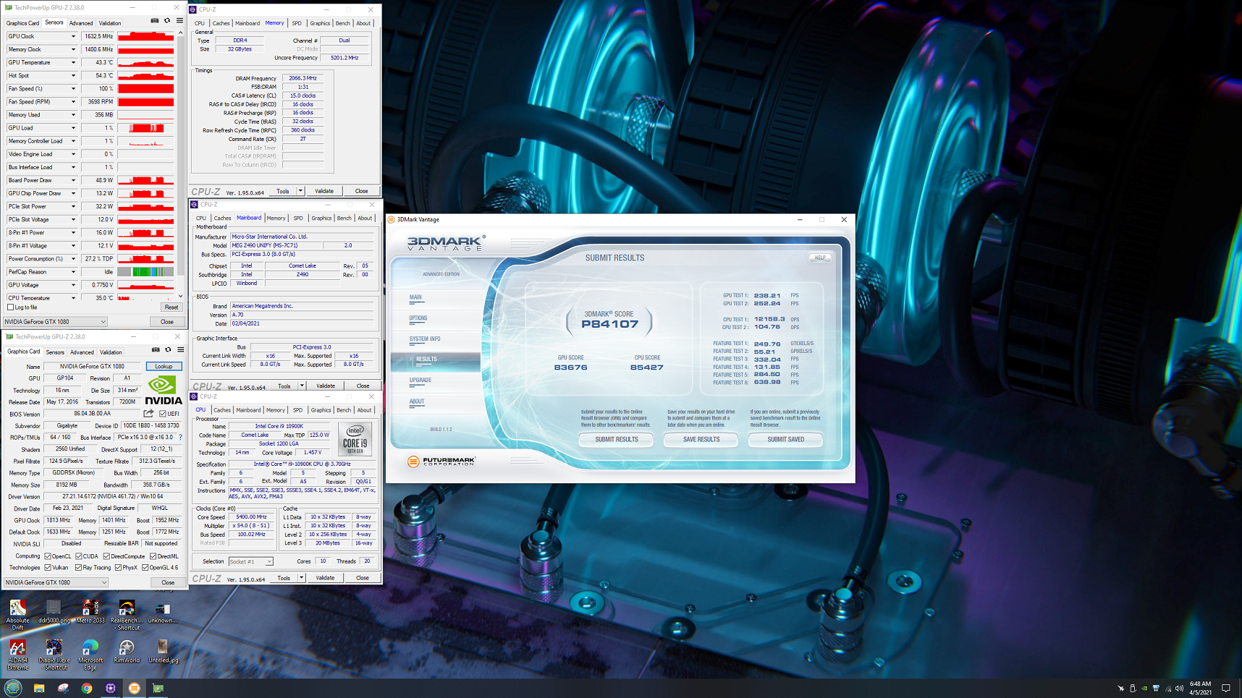Click the refresh icon in GPU-Z Graphics Card window
The height and width of the screenshot is (698, 1242).
[168, 350]
